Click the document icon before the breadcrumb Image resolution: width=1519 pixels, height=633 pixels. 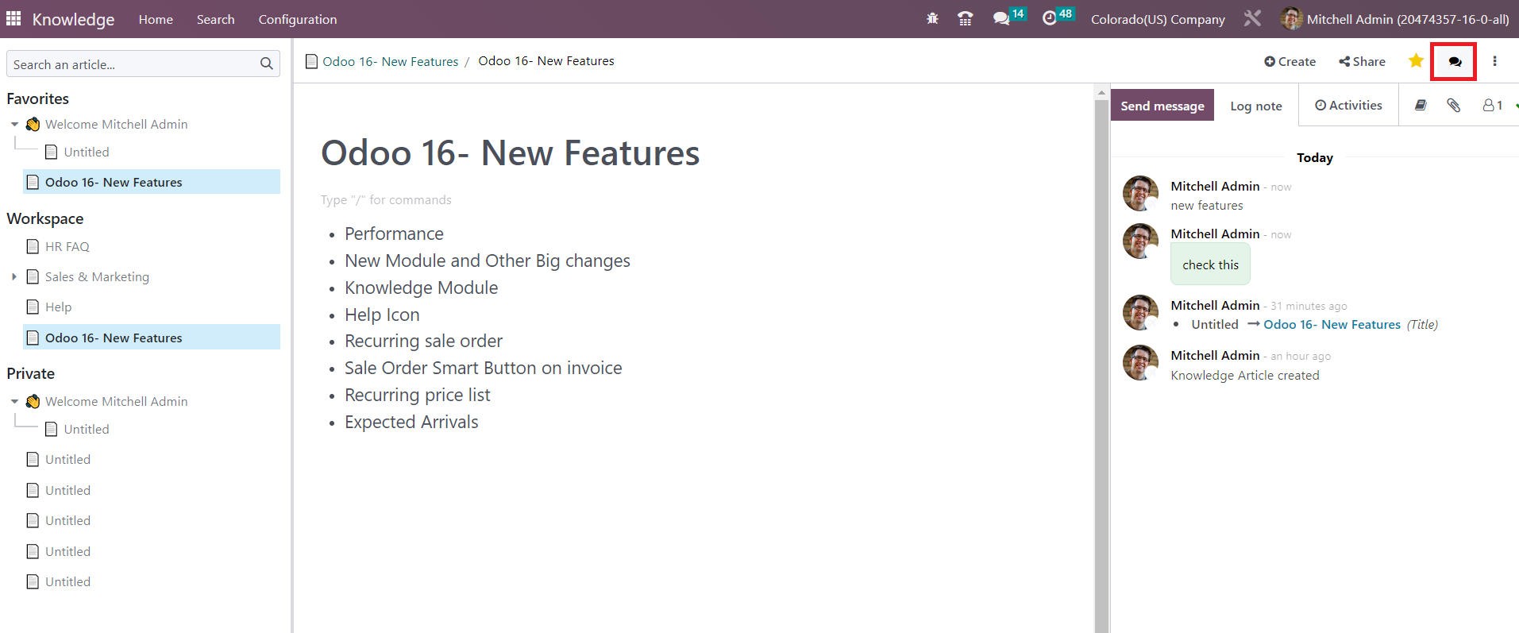point(312,61)
